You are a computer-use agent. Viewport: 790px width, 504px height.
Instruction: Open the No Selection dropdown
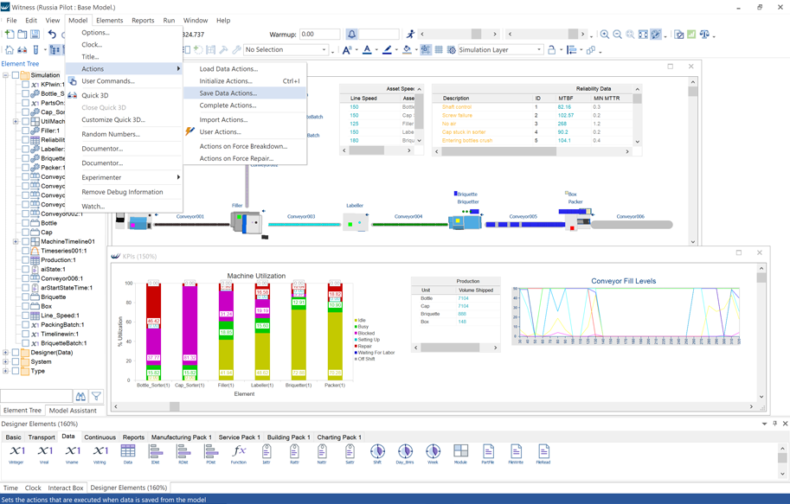click(286, 50)
